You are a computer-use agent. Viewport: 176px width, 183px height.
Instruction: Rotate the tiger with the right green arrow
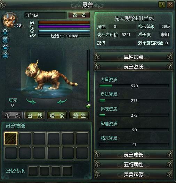[62, 101]
